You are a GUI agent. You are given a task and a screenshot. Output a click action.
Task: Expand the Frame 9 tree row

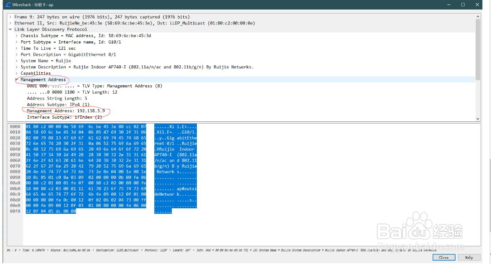[x=10, y=17]
